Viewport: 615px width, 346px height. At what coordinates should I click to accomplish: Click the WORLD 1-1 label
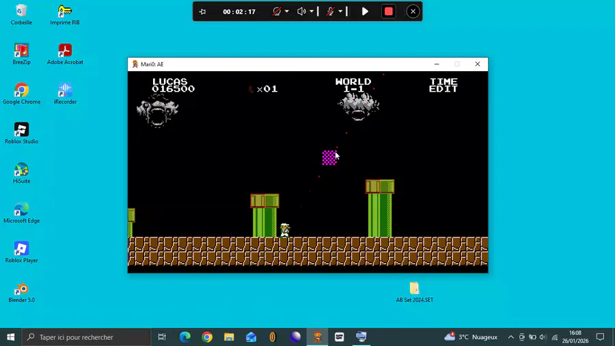[353, 85]
